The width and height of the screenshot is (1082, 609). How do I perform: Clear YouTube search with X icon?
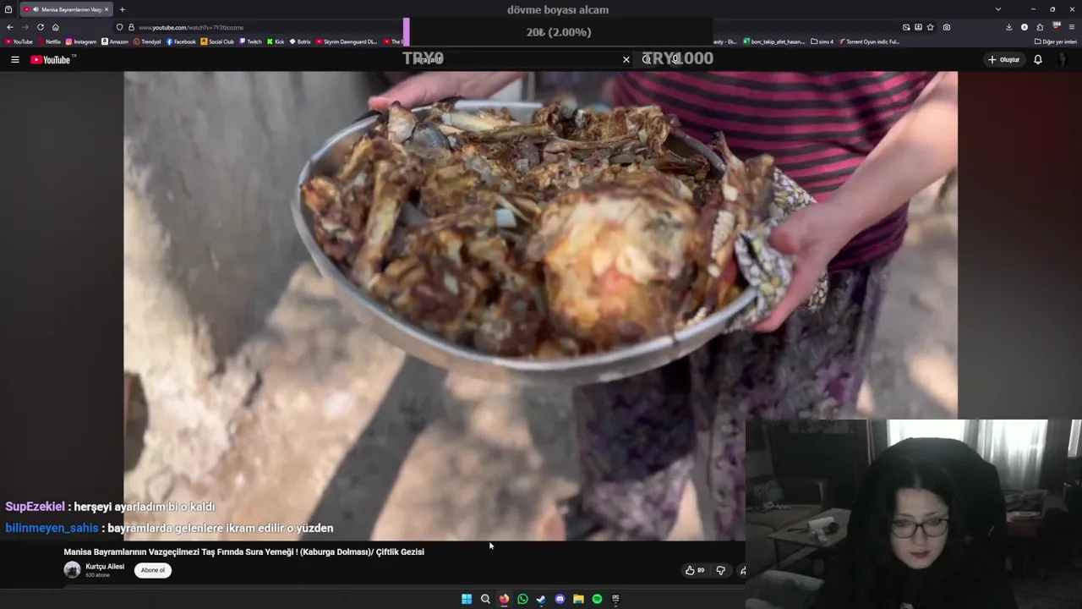[626, 59]
